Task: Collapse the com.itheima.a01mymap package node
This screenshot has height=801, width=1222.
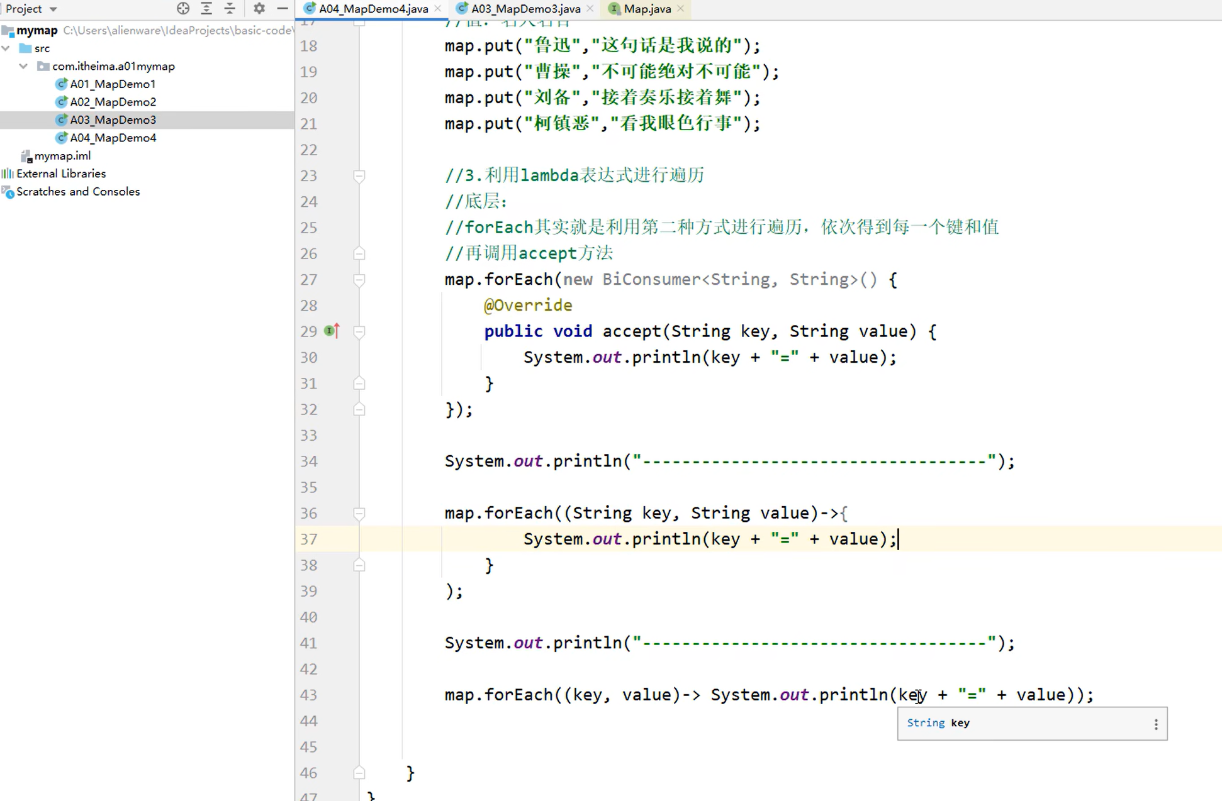Action: (x=23, y=66)
